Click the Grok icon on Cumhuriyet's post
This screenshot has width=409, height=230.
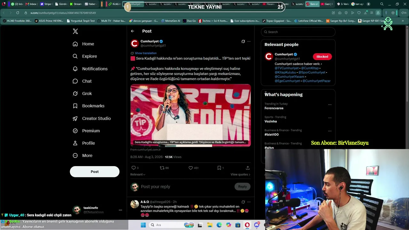[x=243, y=42]
